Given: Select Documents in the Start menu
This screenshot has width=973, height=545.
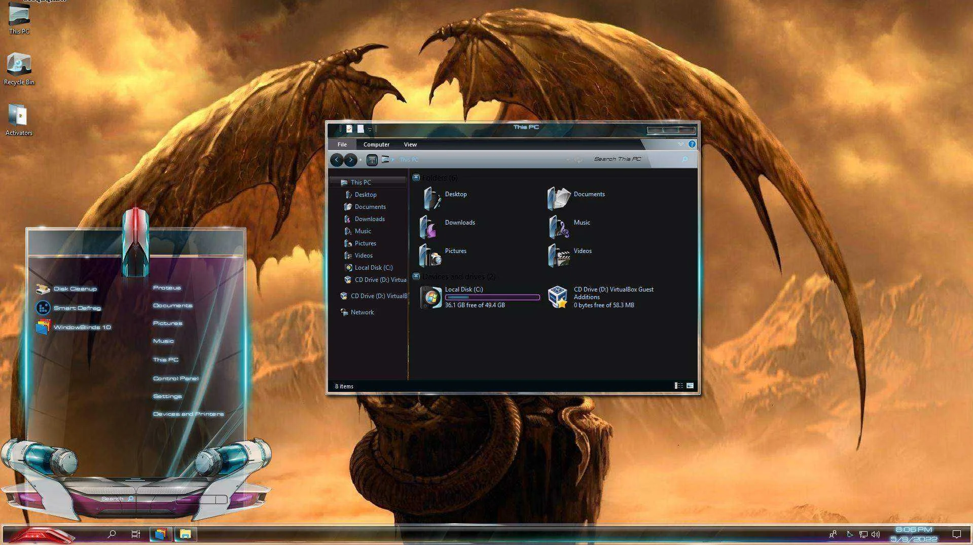Looking at the screenshot, I should click(172, 305).
